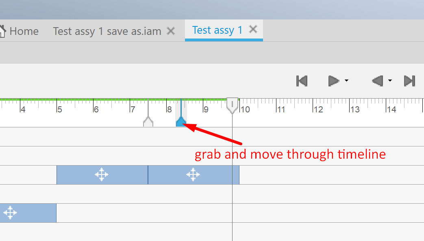This screenshot has width=424, height=241.
Task: Jump to the end of the timeline
Action: (x=409, y=81)
